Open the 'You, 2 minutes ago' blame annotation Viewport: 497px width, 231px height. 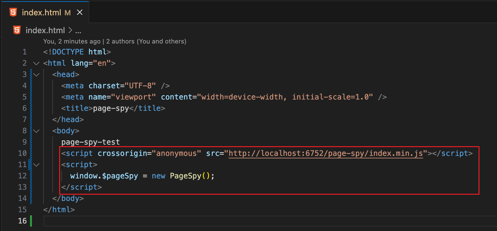pos(72,41)
